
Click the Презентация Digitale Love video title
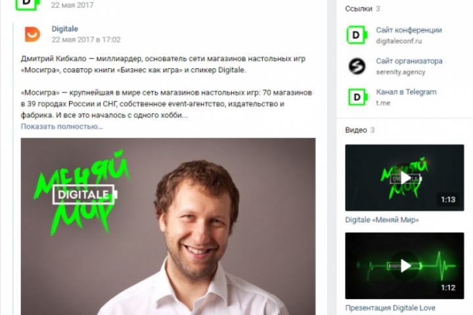(390, 308)
